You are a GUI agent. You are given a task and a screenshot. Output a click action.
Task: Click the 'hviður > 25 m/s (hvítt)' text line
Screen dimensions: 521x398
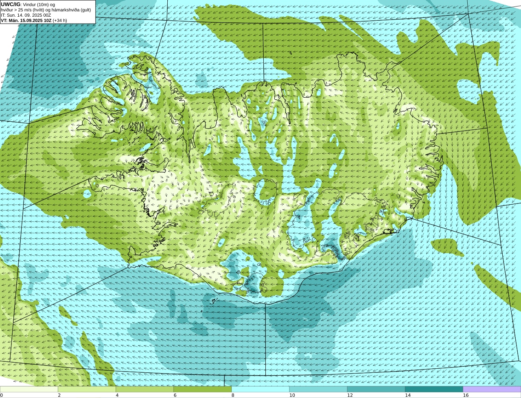[46, 10]
